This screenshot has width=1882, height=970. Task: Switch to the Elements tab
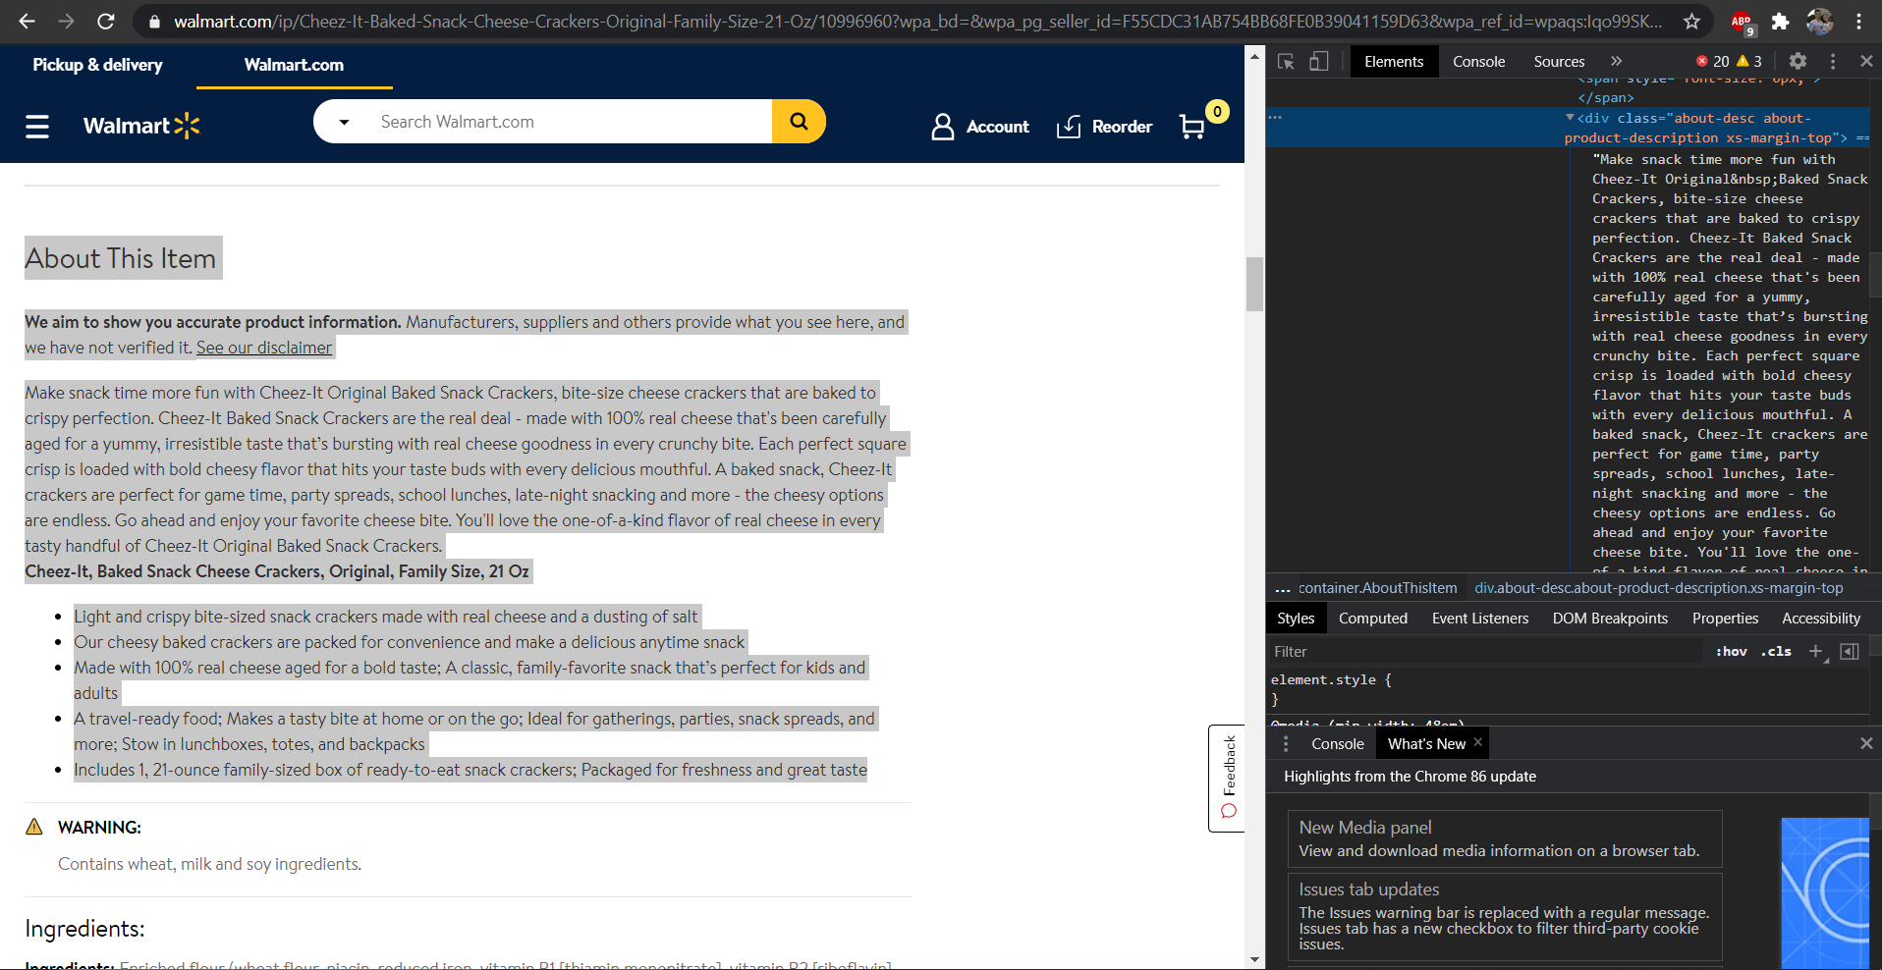point(1393,61)
